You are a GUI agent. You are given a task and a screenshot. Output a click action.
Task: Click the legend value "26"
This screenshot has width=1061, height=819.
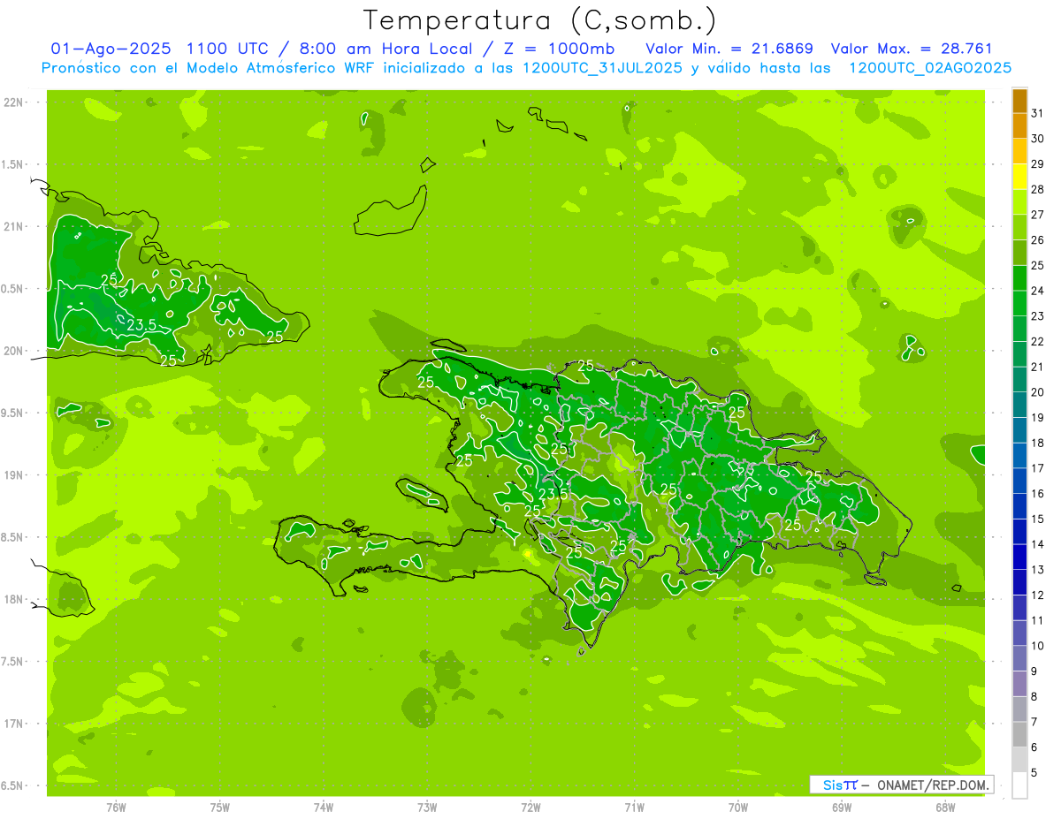(1038, 239)
